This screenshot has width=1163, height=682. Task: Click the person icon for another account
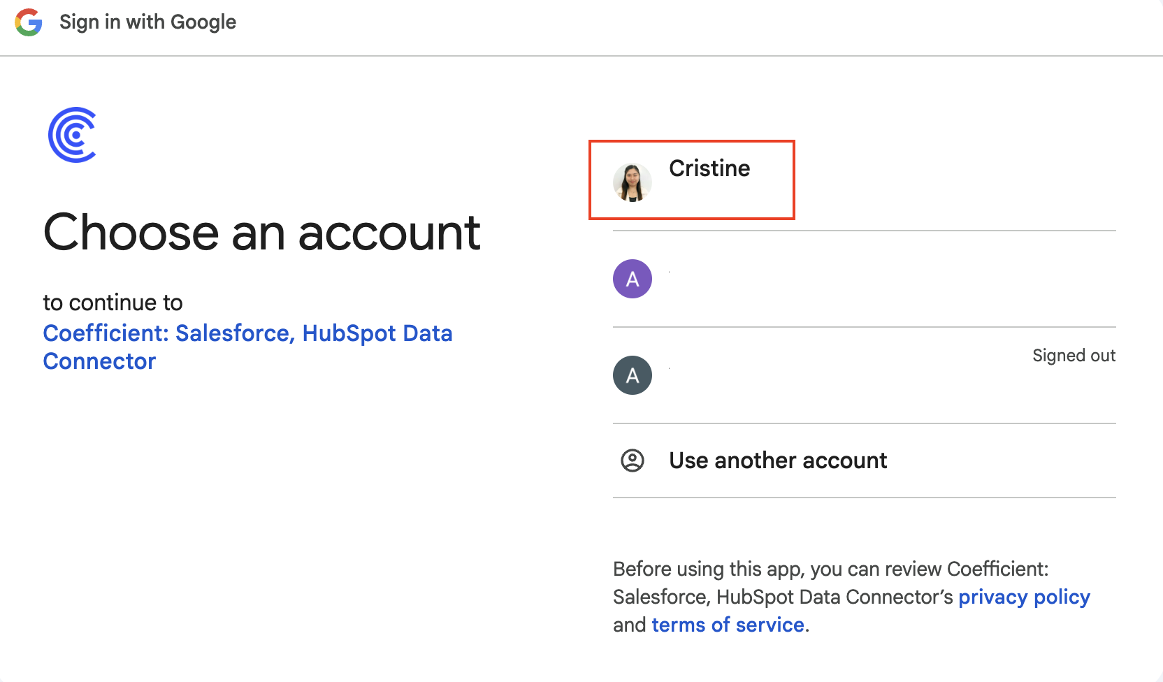pos(632,460)
